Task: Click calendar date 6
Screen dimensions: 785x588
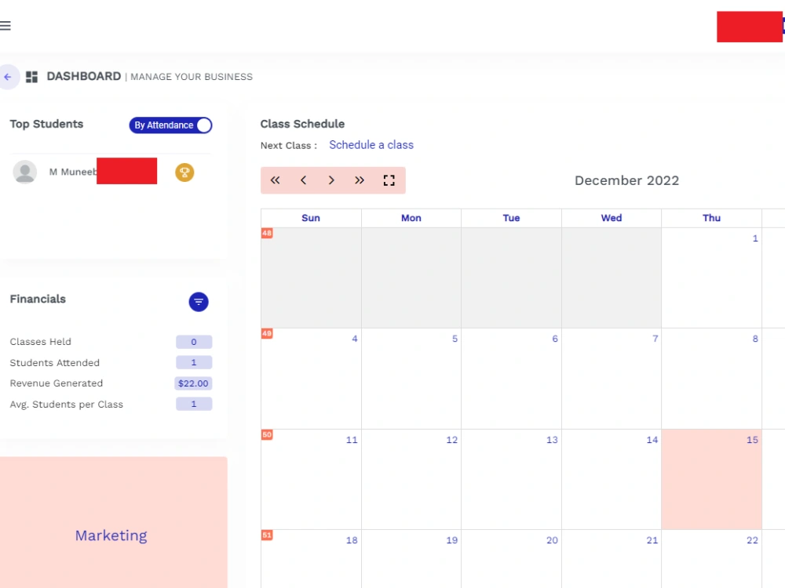Action: 555,339
